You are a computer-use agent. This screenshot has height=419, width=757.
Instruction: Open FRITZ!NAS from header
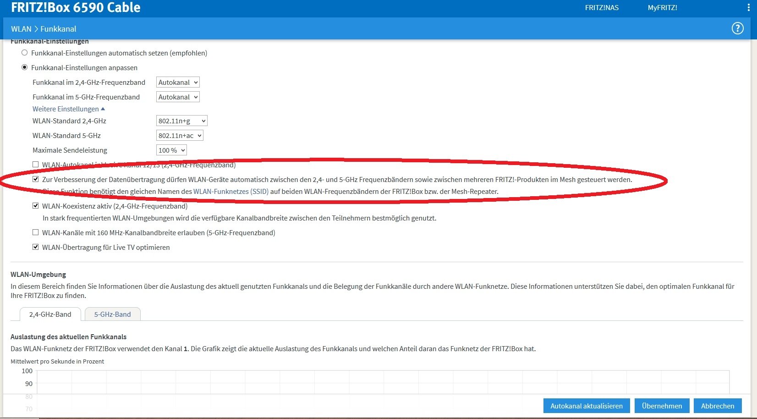pyautogui.click(x=602, y=8)
